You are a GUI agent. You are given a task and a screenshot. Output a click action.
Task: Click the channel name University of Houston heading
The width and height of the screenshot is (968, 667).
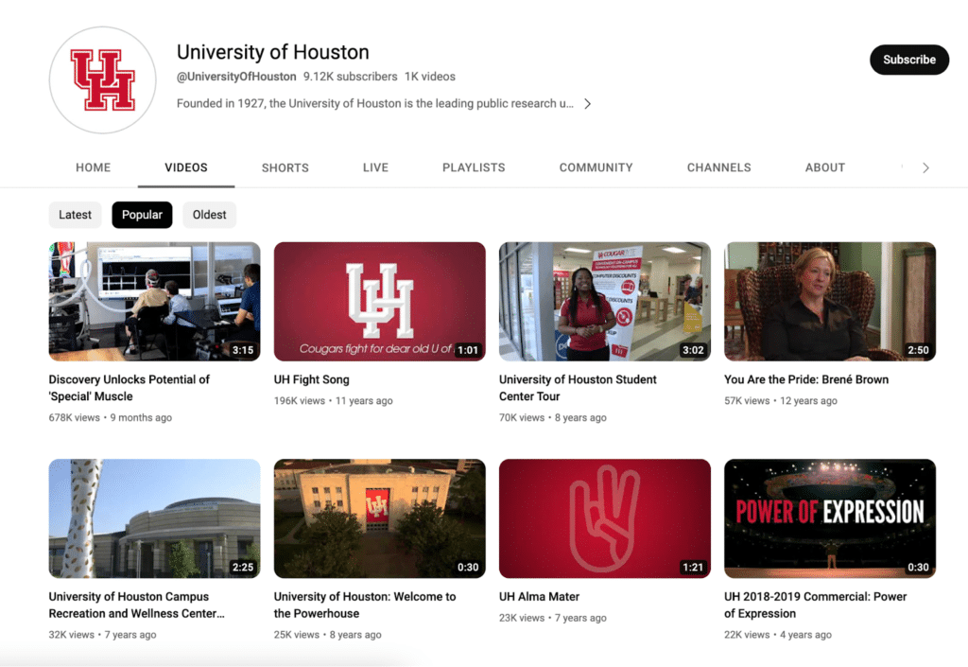273,52
